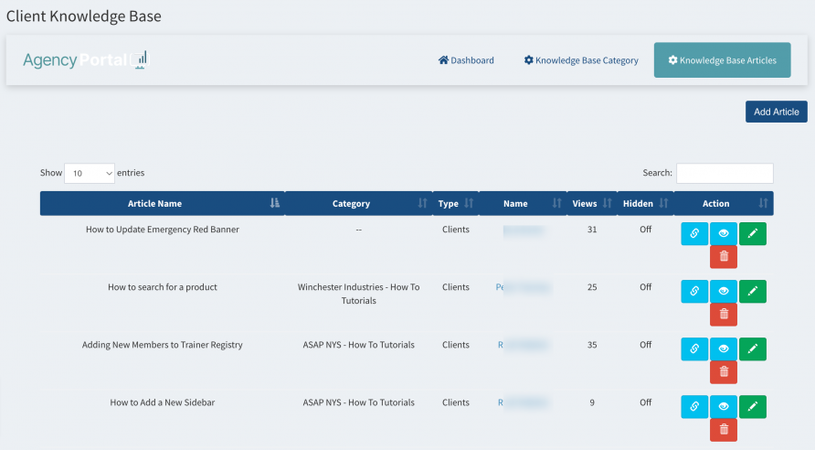Delete the Emergency Red Banner article

pyautogui.click(x=723, y=257)
